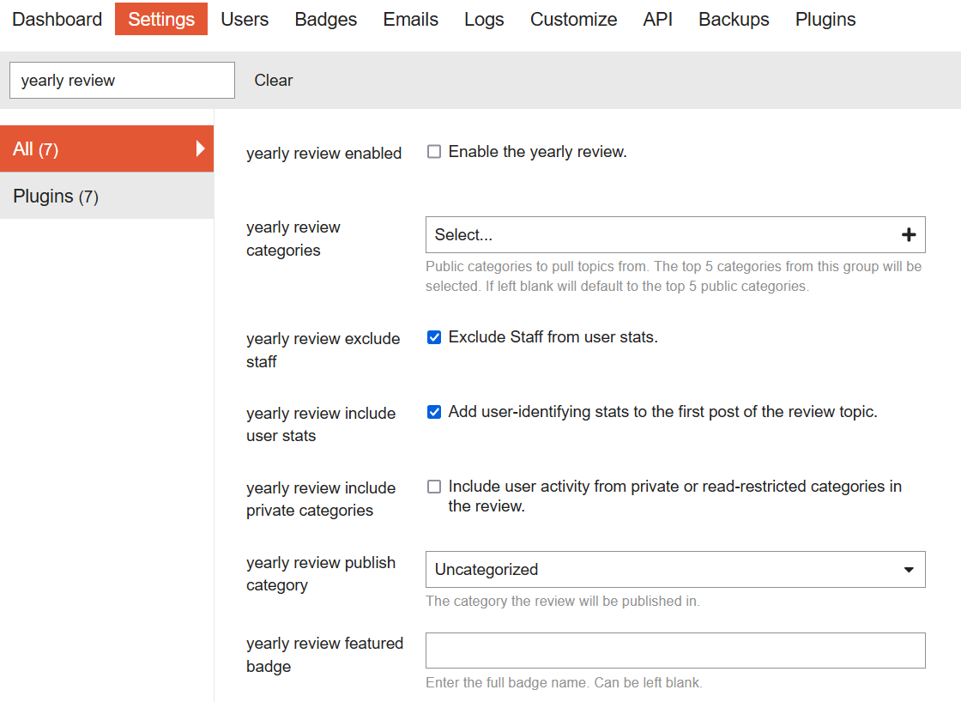Click the yearly review featured badge field
Image resolution: width=961 pixels, height=702 pixels.
[x=675, y=650]
